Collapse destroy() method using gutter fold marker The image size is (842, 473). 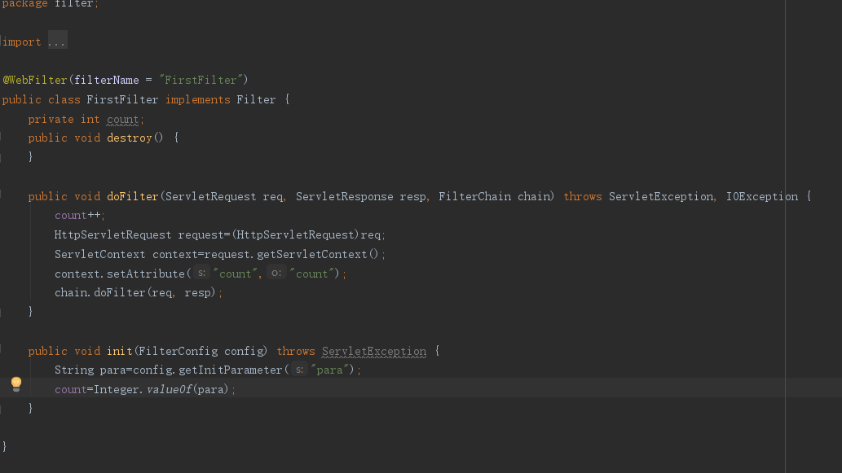(x=1, y=138)
